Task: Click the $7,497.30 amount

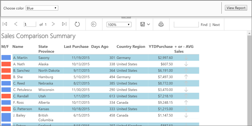Action: pyautogui.click(x=165, y=77)
